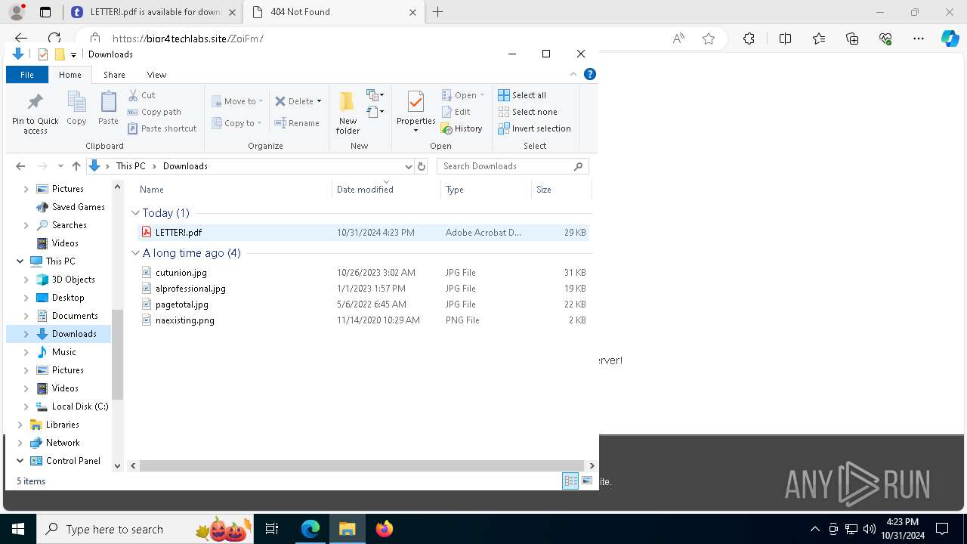The width and height of the screenshot is (967, 544).
Task: Click the Search Downloads field
Action: tap(512, 166)
